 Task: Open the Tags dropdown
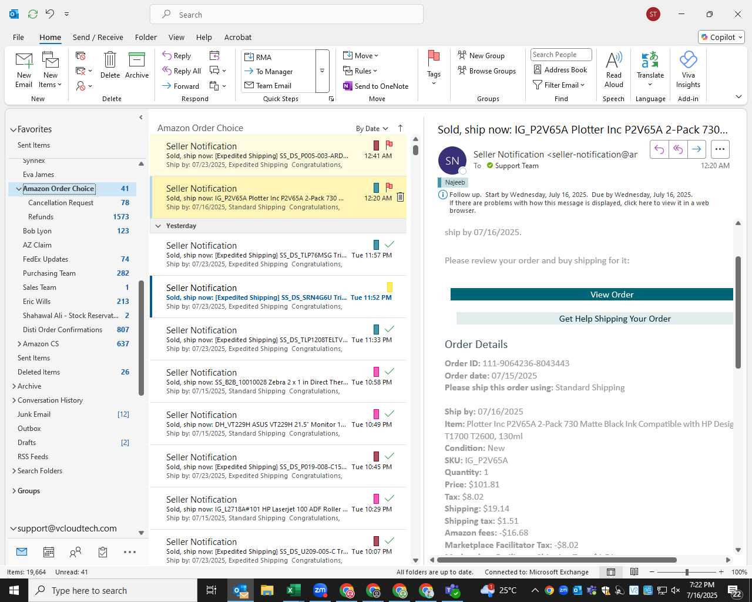(434, 68)
